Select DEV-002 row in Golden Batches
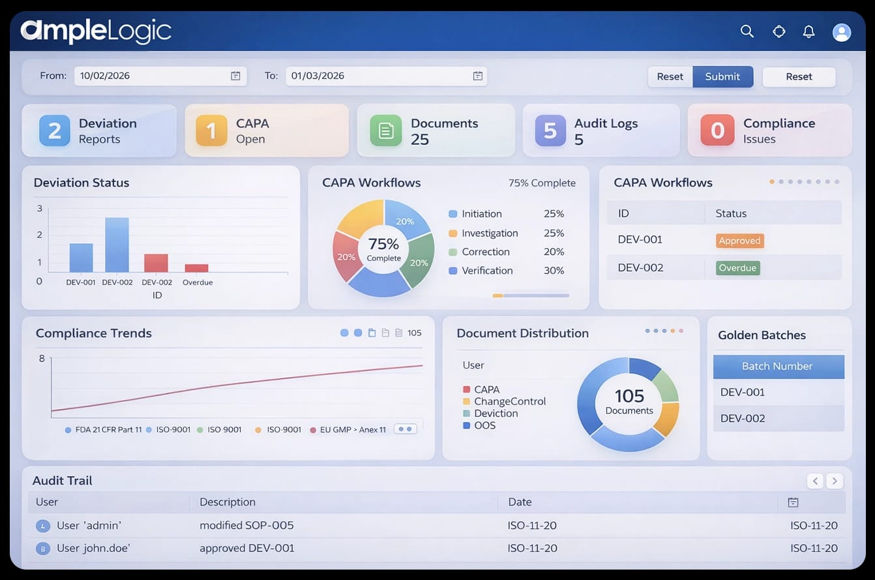This screenshot has height=580, width=875. click(x=779, y=418)
